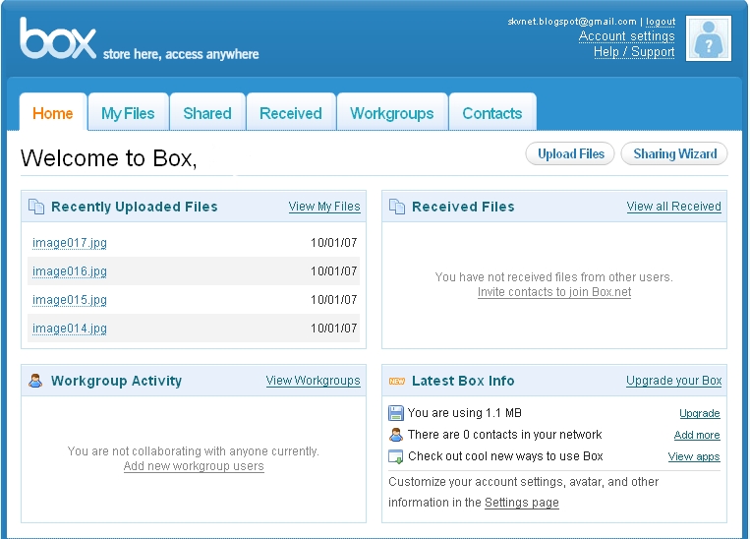This screenshot has height=539, width=750.
Task: Click View all Received link
Action: (674, 207)
